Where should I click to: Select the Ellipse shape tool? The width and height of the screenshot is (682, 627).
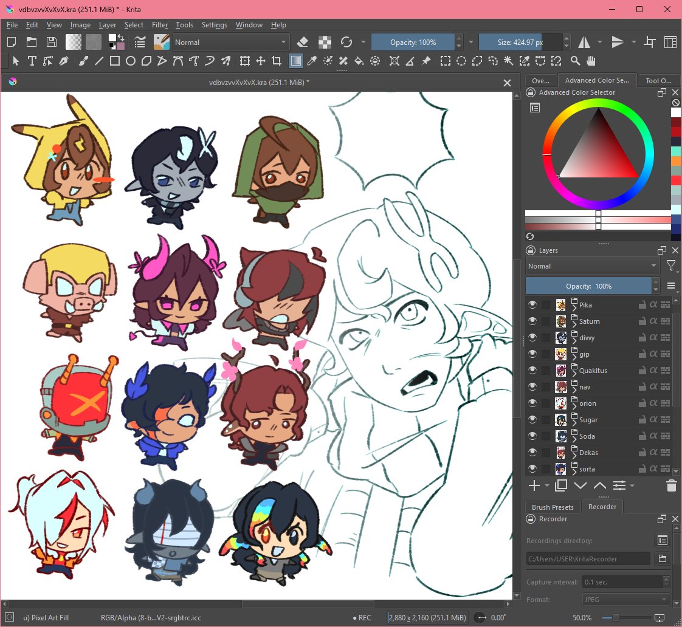[x=131, y=61]
